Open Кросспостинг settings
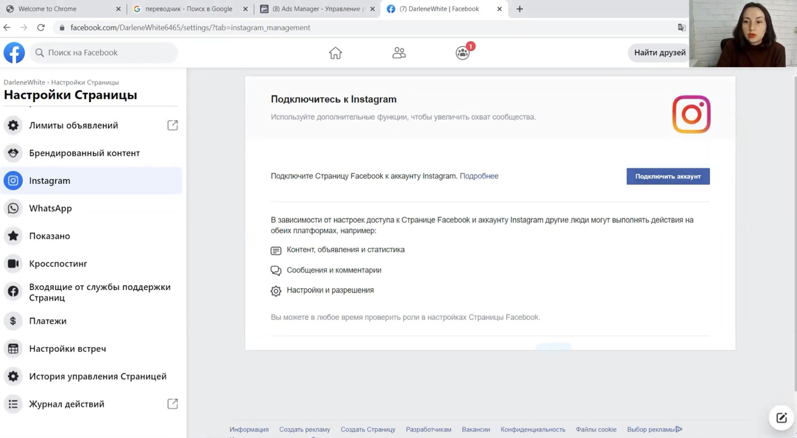This screenshot has width=797, height=438. pos(92,263)
